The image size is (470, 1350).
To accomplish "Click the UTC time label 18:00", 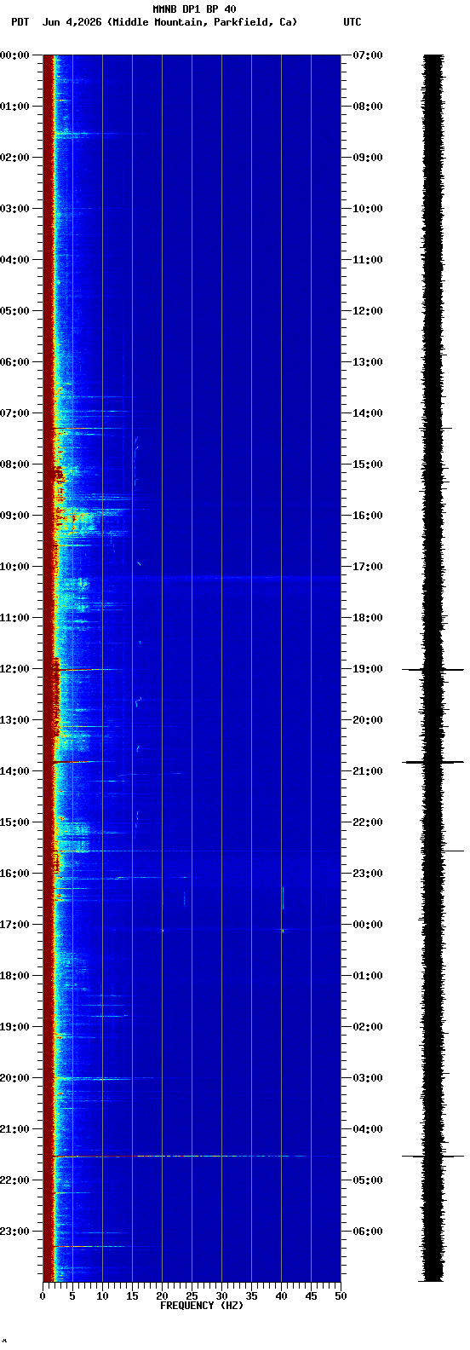I will pos(368,618).
